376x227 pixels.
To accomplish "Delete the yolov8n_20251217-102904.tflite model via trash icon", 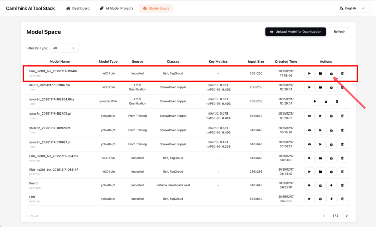I will [337, 101].
